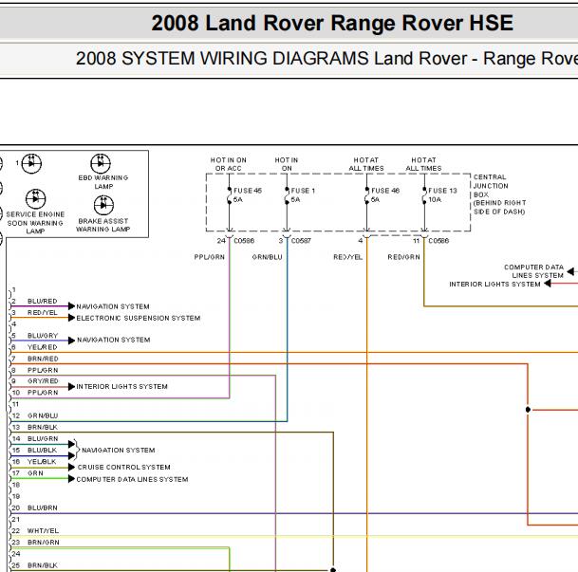Click the brake assist warning lamp symbol
The width and height of the screenshot is (578, 572).
pos(103,205)
